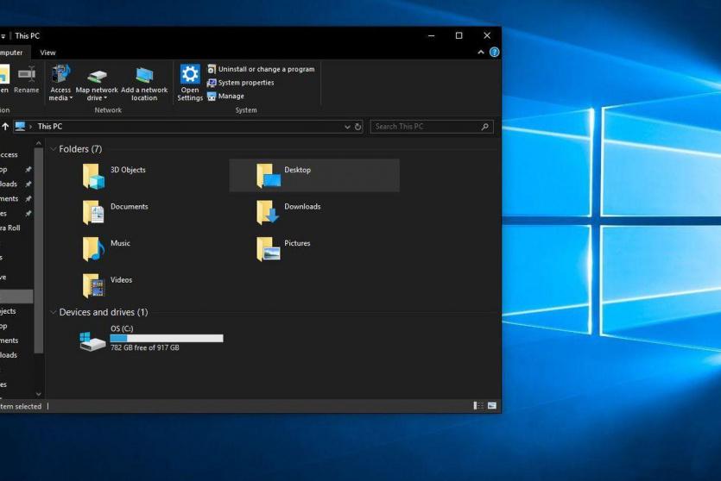Expand the address bar history dropdown
Image resolution: width=721 pixels, height=481 pixels.
click(347, 127)
